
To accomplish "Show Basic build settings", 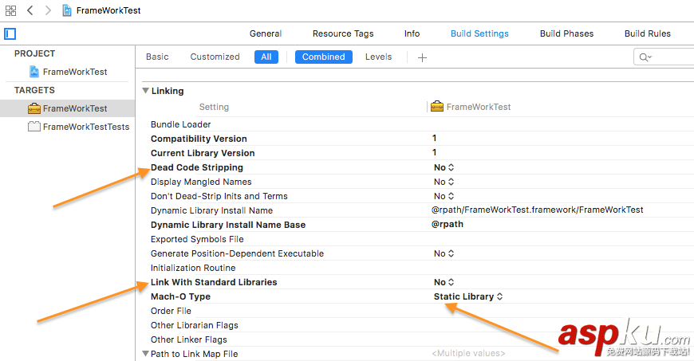I will coord(157,57).
